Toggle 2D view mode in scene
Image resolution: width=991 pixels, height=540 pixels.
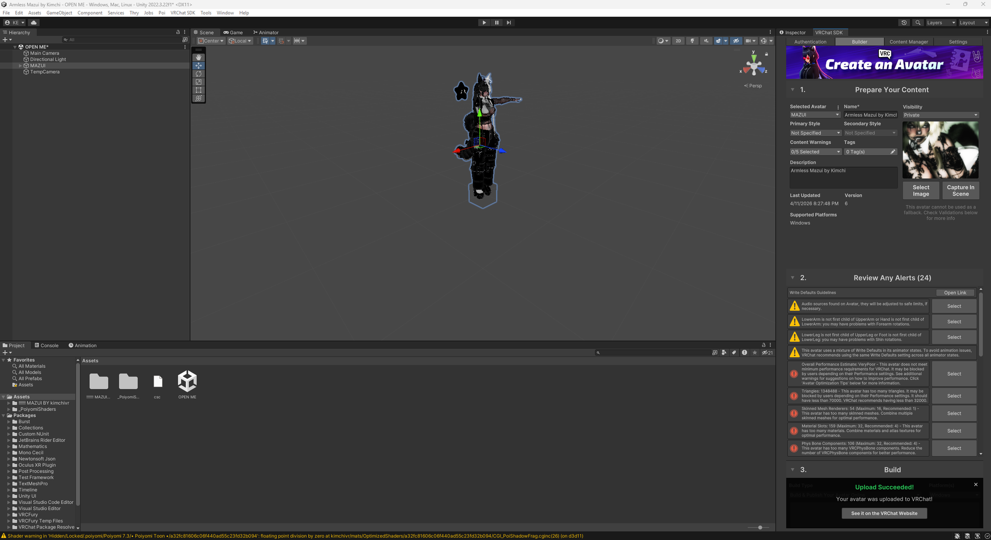point(678,41)
